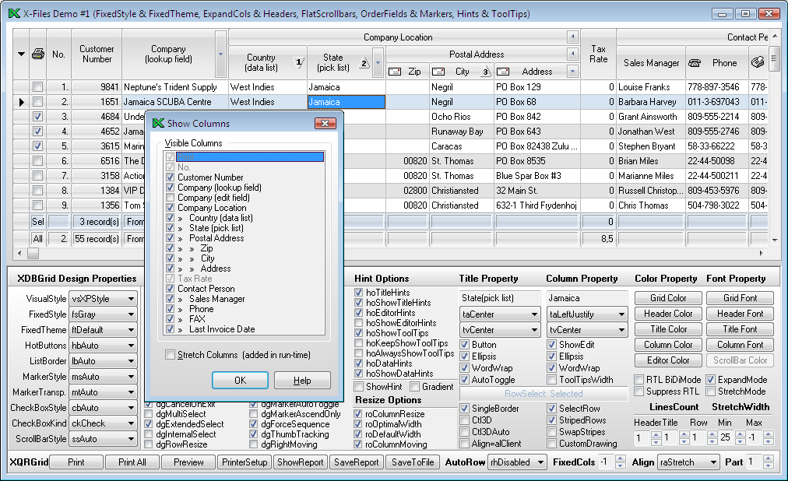Click sort marker 2 in State header
Image resolution: width=788 pixels, height=481 pixels.
click(364, 63)
